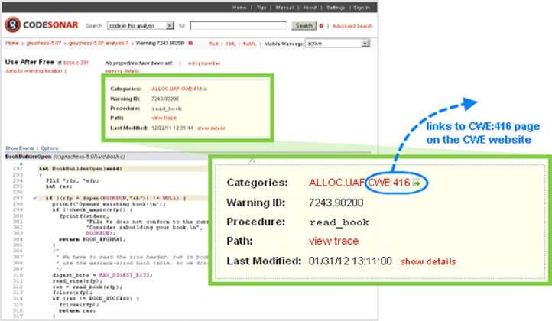Screen dimensions: 552x321
Task: Select HTML export format link
Action: (249, 44)
